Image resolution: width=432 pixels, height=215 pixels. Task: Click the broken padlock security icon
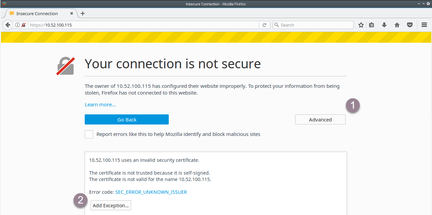23,25
